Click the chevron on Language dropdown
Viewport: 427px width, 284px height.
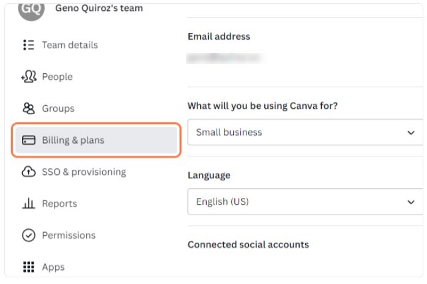411,202
